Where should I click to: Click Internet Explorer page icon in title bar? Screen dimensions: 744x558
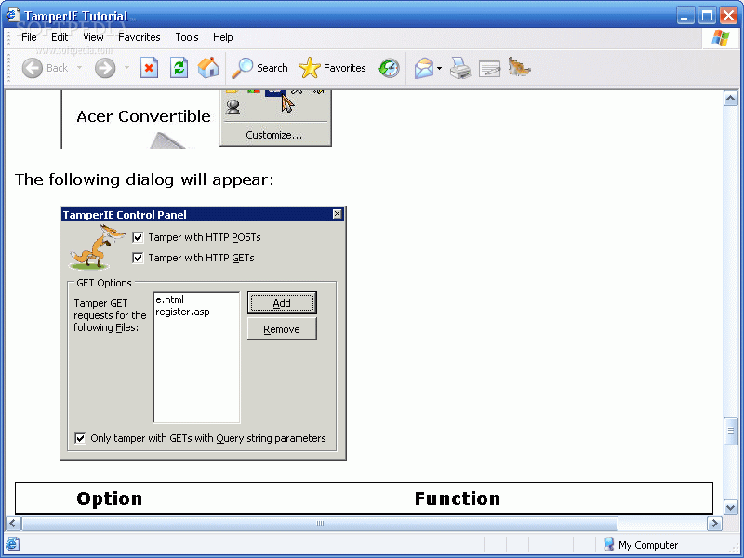tap(13, 15)
